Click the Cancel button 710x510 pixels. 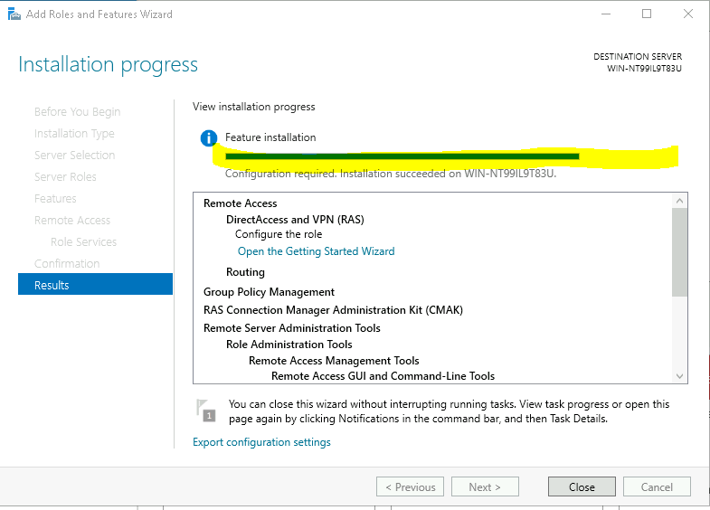[x=657, y=486]
